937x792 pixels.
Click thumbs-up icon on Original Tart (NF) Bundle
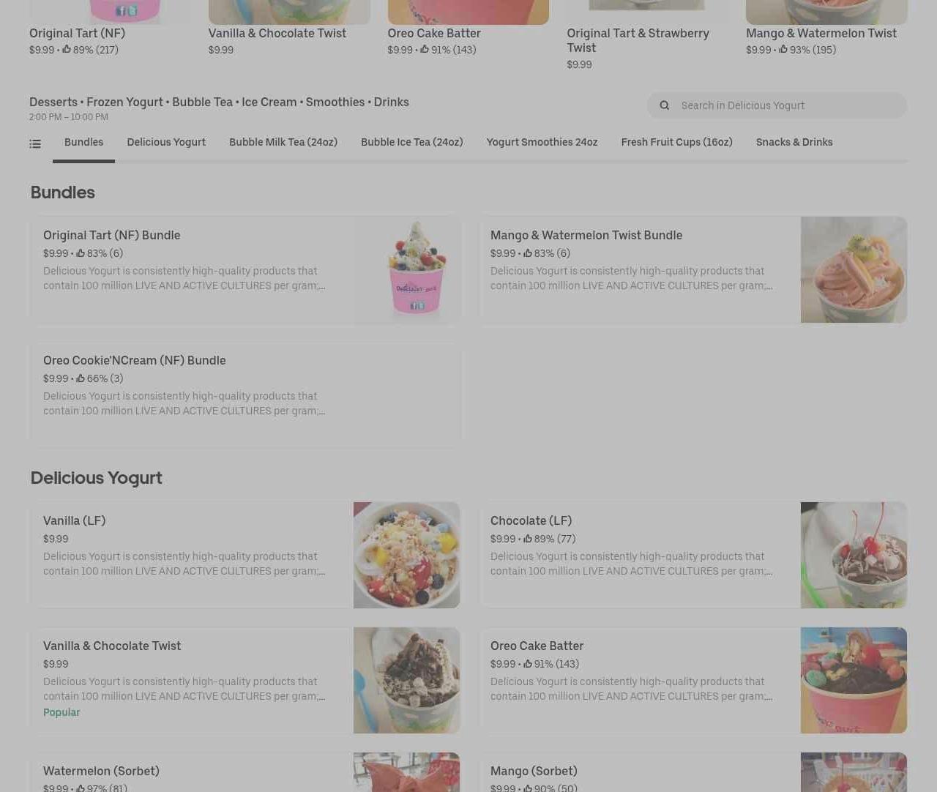point(81,253)
